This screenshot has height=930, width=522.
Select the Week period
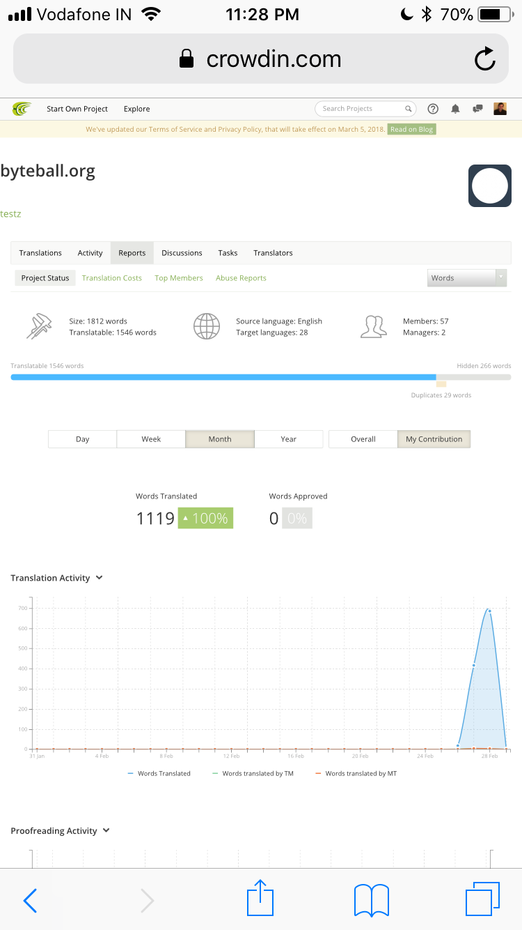coord(151,439)
